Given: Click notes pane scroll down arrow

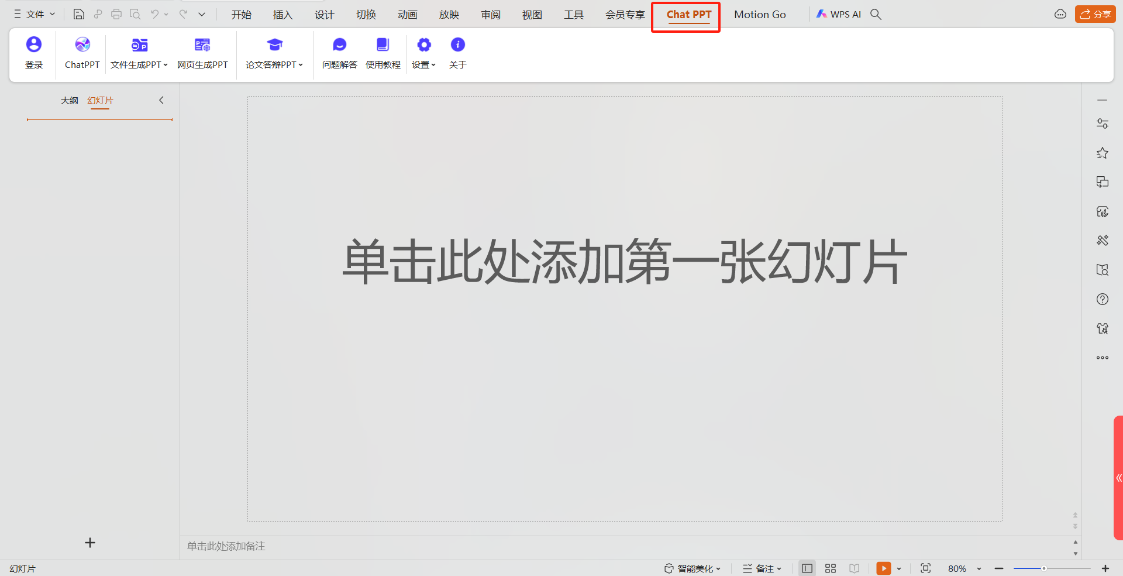Looking at the screenshot, I should coord(1076,554).
